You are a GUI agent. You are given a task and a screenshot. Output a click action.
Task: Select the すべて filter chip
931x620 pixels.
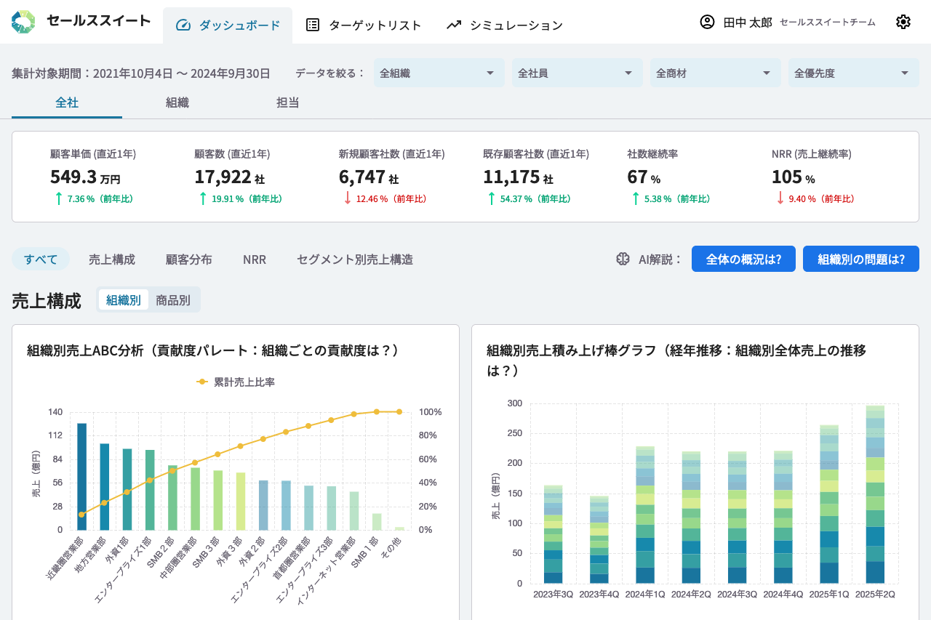pos(41,259)
